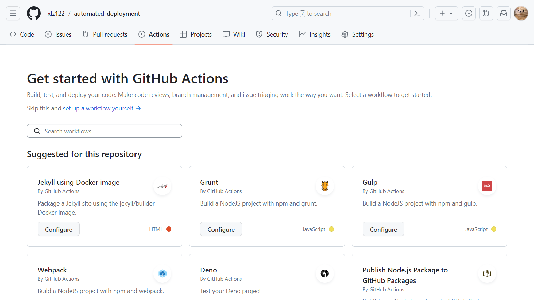The image size is (534, 300).
Task: Focus the top search bar
Action: 348,13
